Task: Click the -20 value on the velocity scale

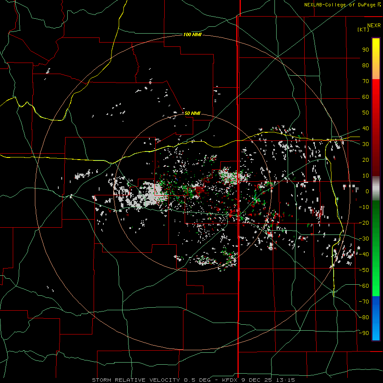Action: click(x=364, y=223)
